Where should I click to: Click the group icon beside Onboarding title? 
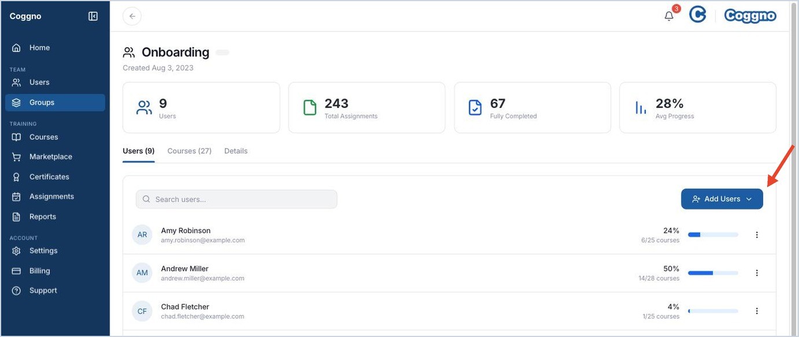click(129, 53)
